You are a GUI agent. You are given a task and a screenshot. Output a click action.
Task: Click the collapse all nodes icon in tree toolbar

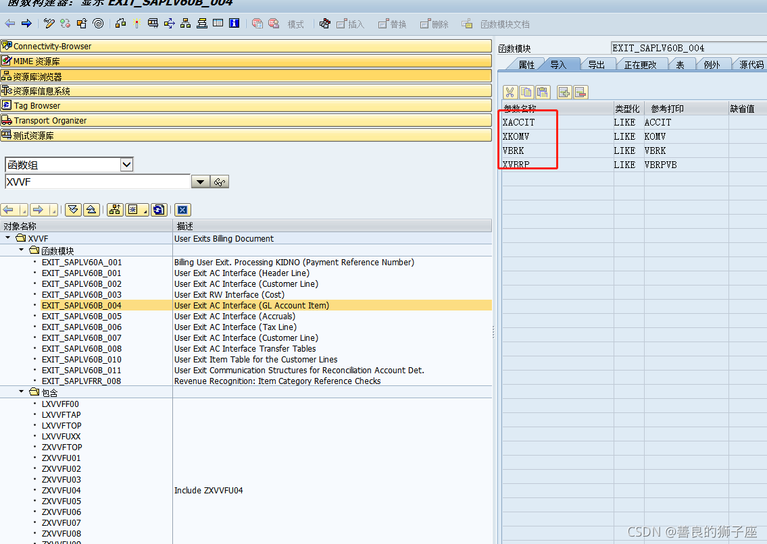pos(91,210)
